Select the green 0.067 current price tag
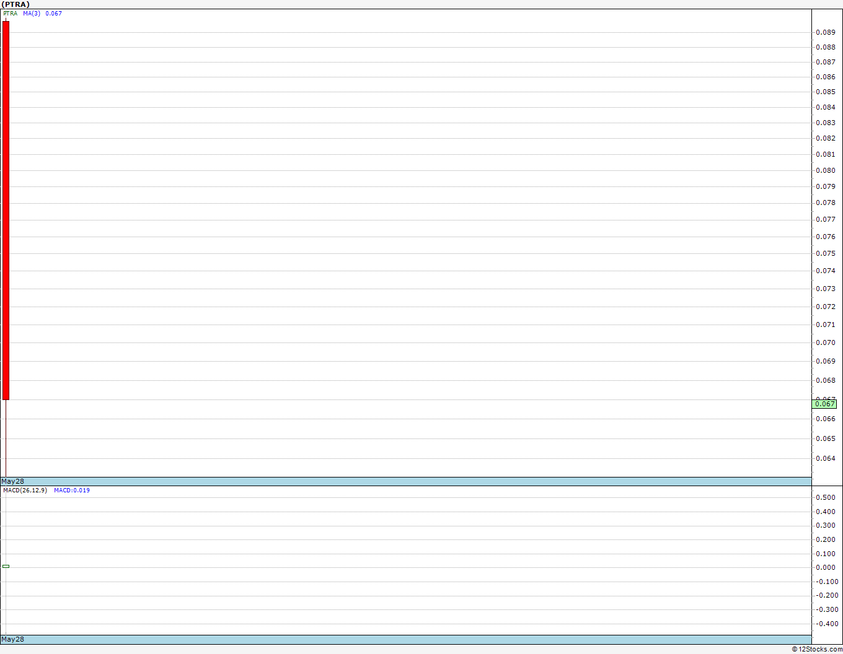 [824, 404]
